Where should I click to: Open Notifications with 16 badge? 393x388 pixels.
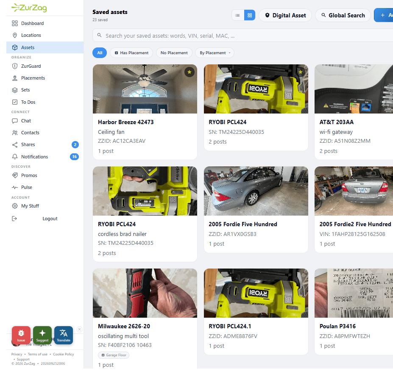pyautogui.click(x=45, y=157)
